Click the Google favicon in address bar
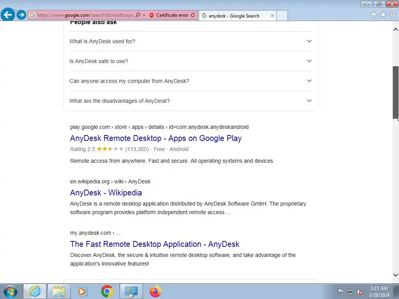The width and height of the screenshot is (399, 299). click(x=32, y=15)
